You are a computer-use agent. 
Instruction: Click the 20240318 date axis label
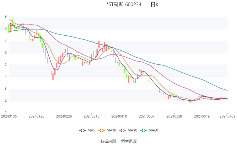point(91,116)
